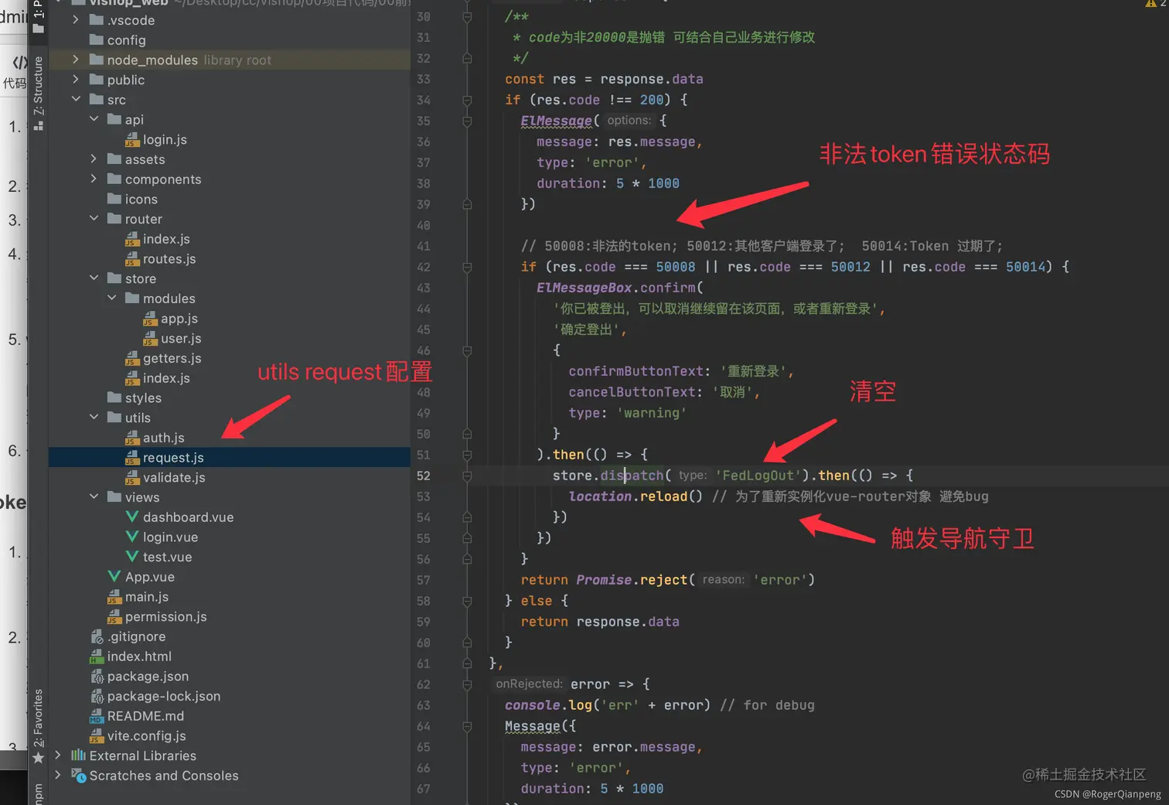Fold code block at line 42 gutter
This screenshot has width=1169, height=805.
tap(467, 268)
